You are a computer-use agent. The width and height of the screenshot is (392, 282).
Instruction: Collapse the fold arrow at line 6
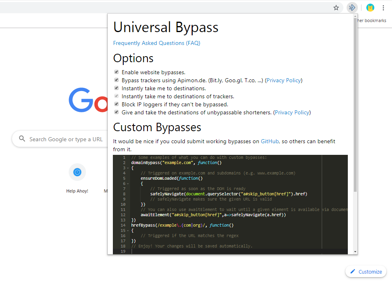pyautogui.click(x=128, y=184)
